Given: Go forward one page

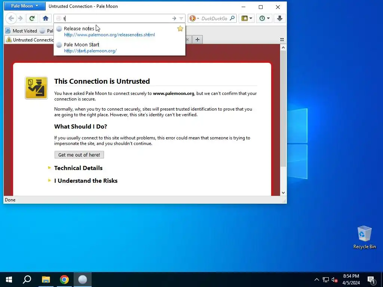Looking at the screenshot, I should point(21,18).
